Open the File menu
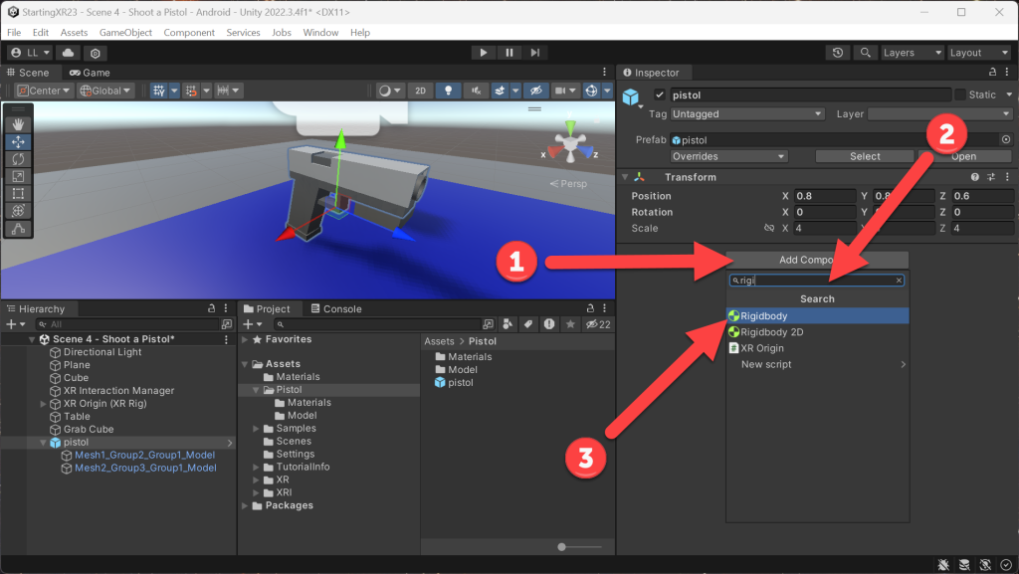Viewport: 1019px width, 574px height. [14, 33]
